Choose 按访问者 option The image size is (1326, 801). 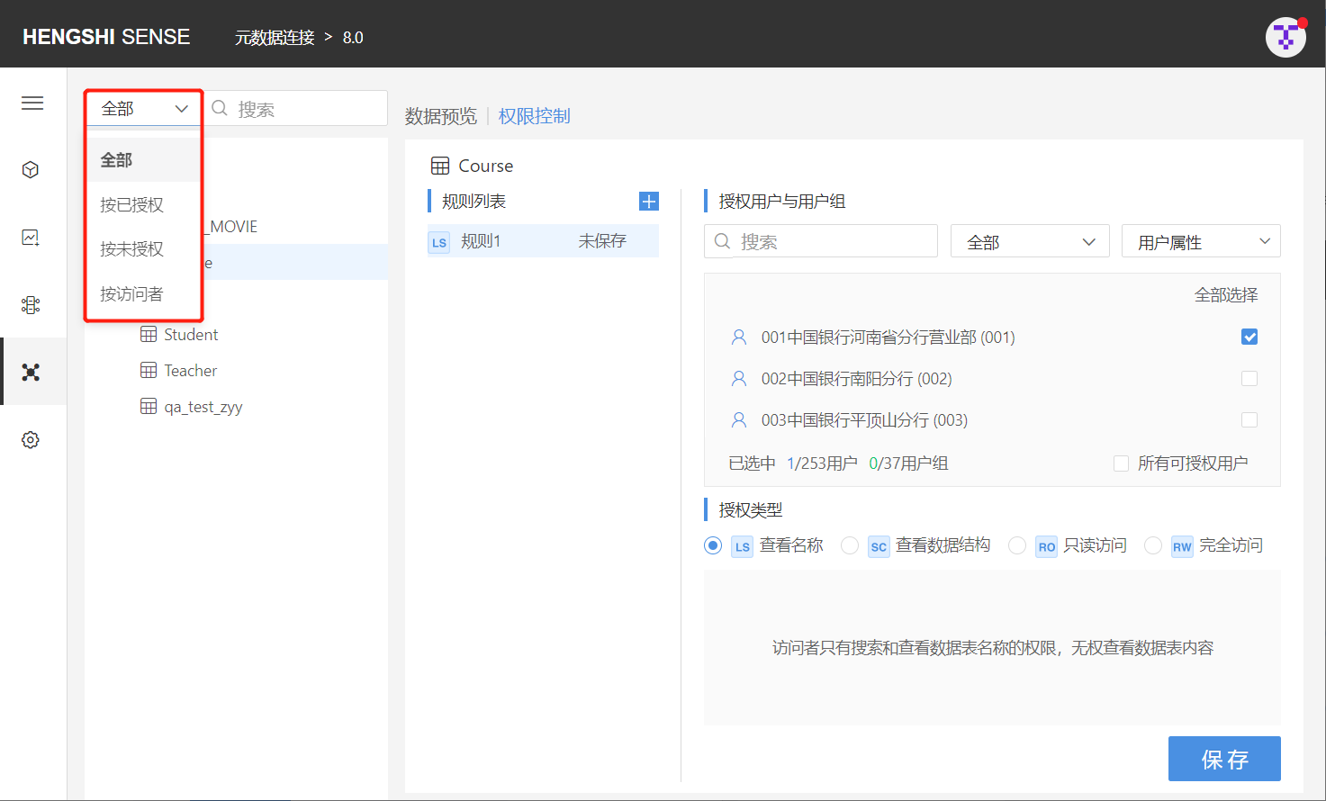click(142, 293)
